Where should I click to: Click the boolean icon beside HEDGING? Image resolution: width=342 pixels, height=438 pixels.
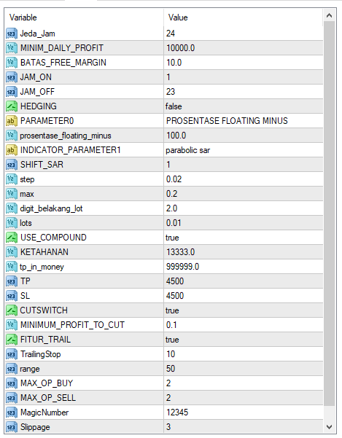coord(12,106)
